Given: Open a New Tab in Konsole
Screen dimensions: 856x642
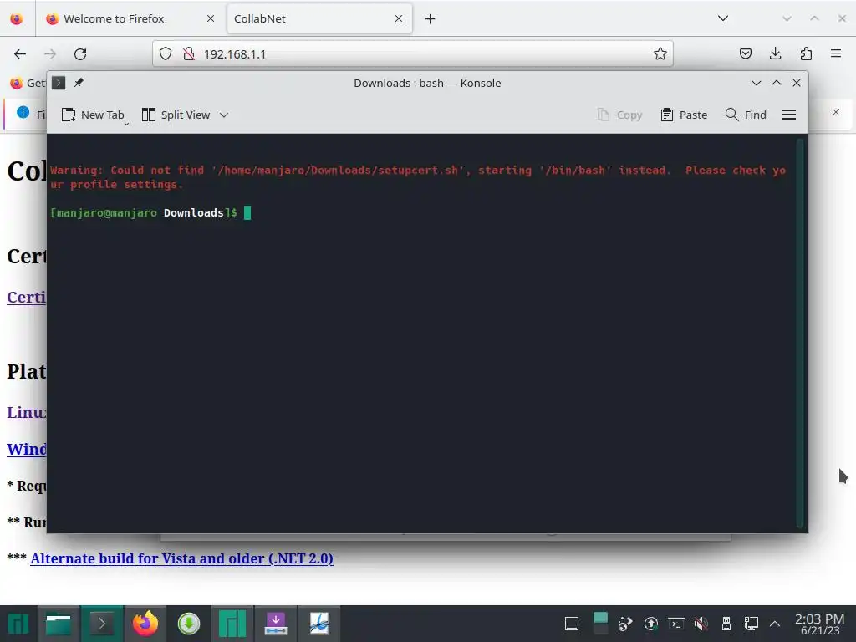Looking at the screenshot, I should pyautogui.click(x=93, y=115).
